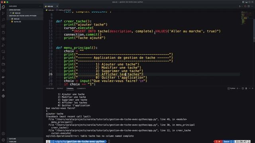Viewport: 255px width, 143px height.
Task: Close the app.py editor tab
Action: [57, 6]
